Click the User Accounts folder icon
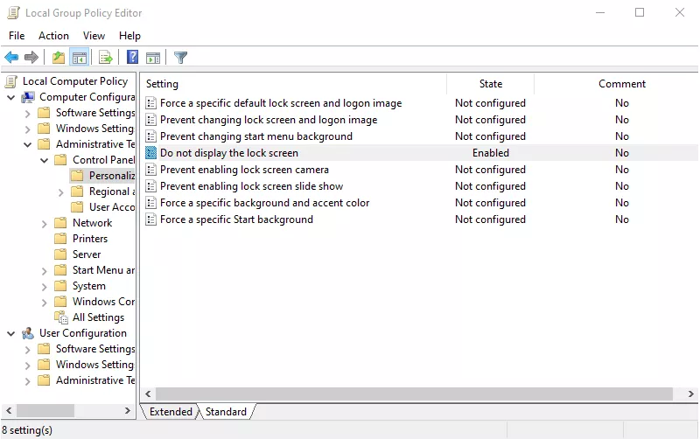Screen dimensions: 700x439 [77, 207]
